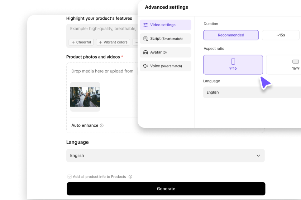Select the Recommended duration option

[231, 35]
